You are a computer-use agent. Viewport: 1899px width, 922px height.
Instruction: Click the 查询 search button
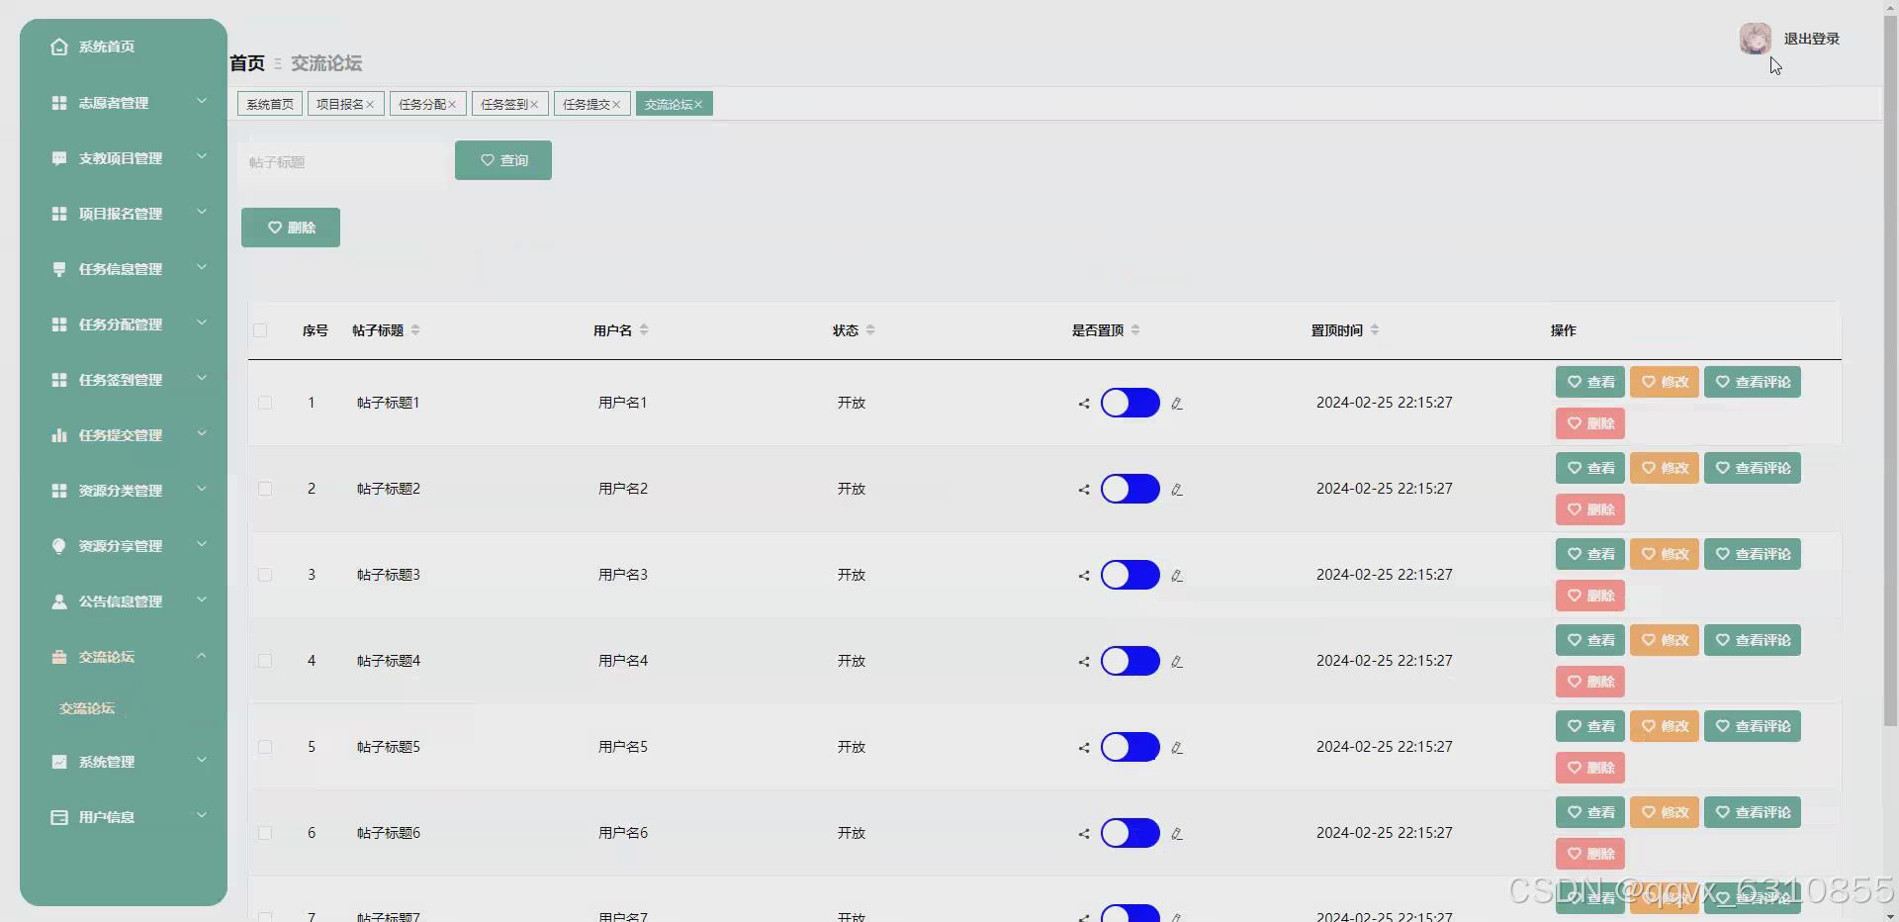click(503, 160)
